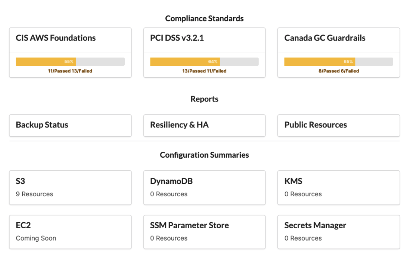The image size is (416, 272).
Task: Click '9 Resources' under S3
Action: [x=34, y=194]
